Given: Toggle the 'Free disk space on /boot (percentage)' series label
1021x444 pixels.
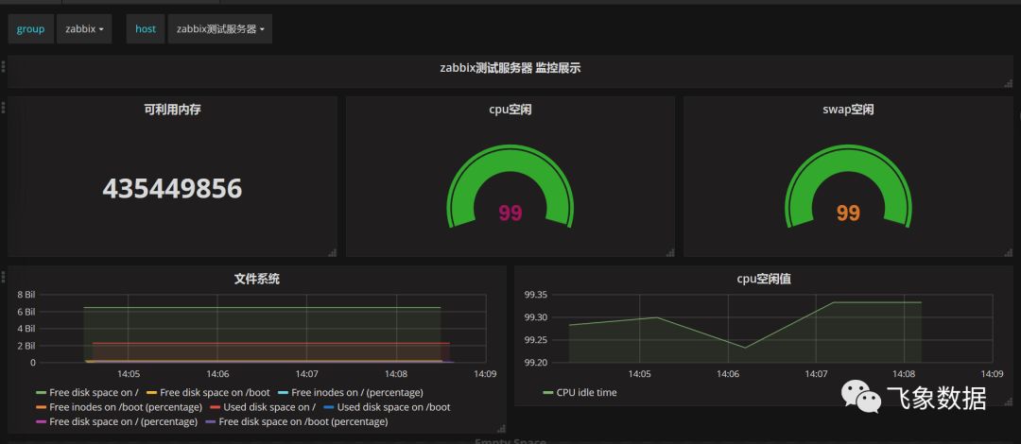Looking at the screenshot, I should [x=303, y=422].
